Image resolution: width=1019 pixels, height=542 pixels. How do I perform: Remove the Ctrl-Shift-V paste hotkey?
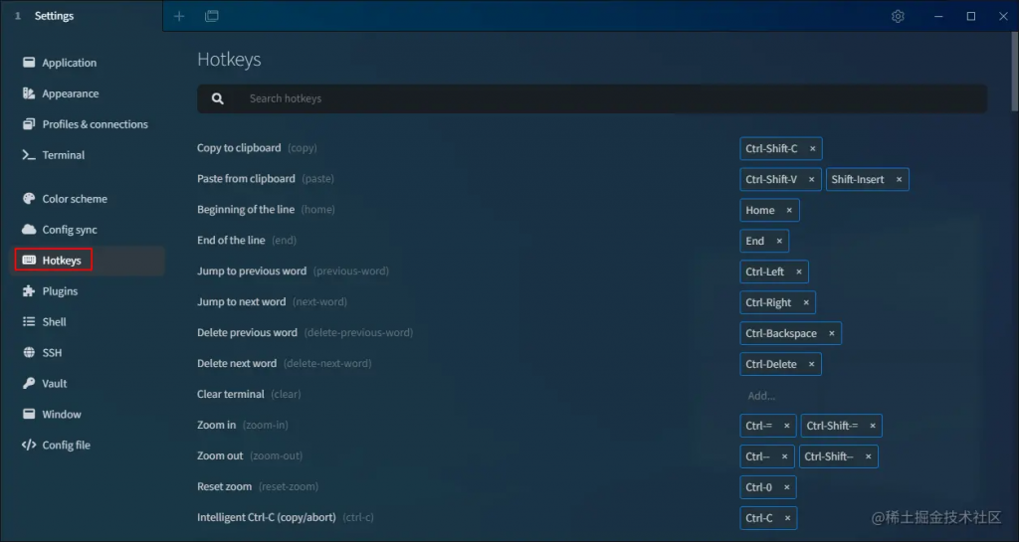tap(811, 179)
